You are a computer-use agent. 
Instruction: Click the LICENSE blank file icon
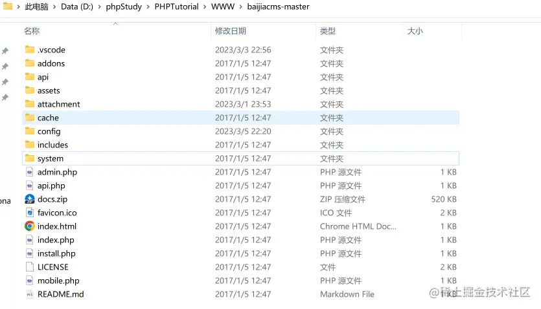click(x=30, y=267)
